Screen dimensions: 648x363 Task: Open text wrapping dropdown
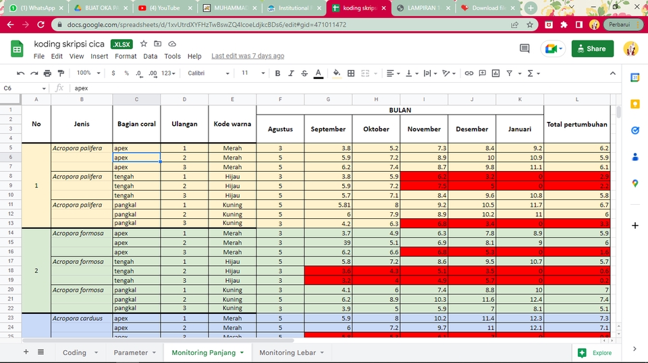(x=430, y=73)
